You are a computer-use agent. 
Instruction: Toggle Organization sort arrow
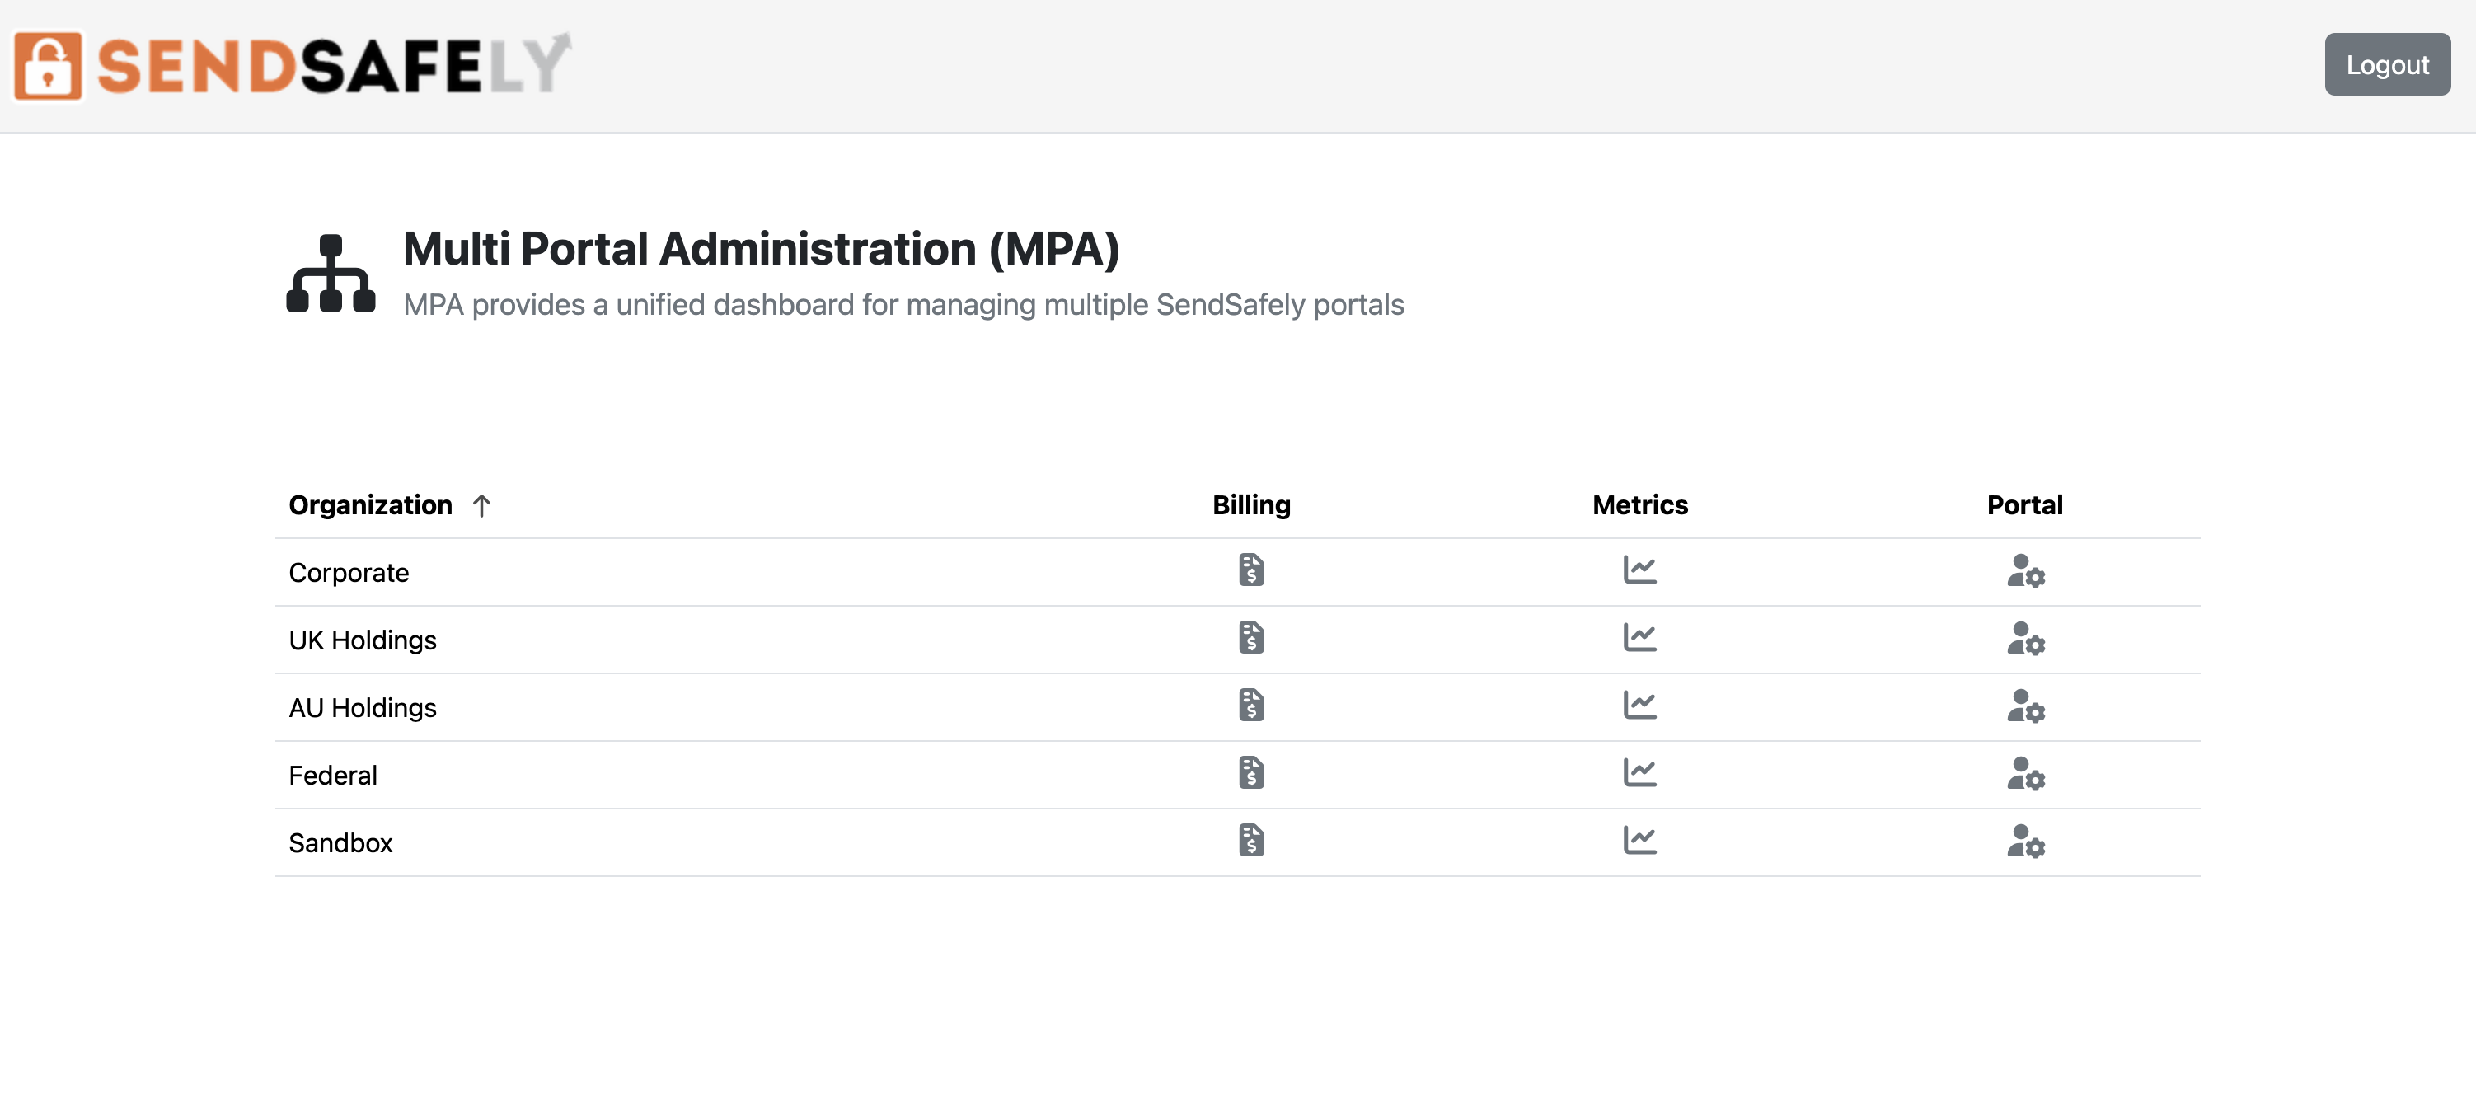pos(481,505)
